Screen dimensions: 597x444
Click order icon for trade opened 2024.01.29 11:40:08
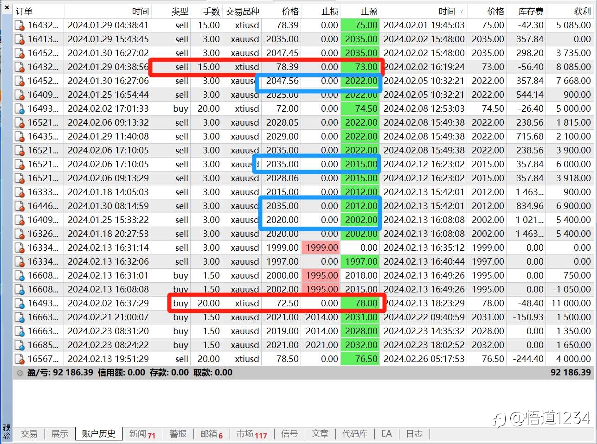click(x=19, y=137)
